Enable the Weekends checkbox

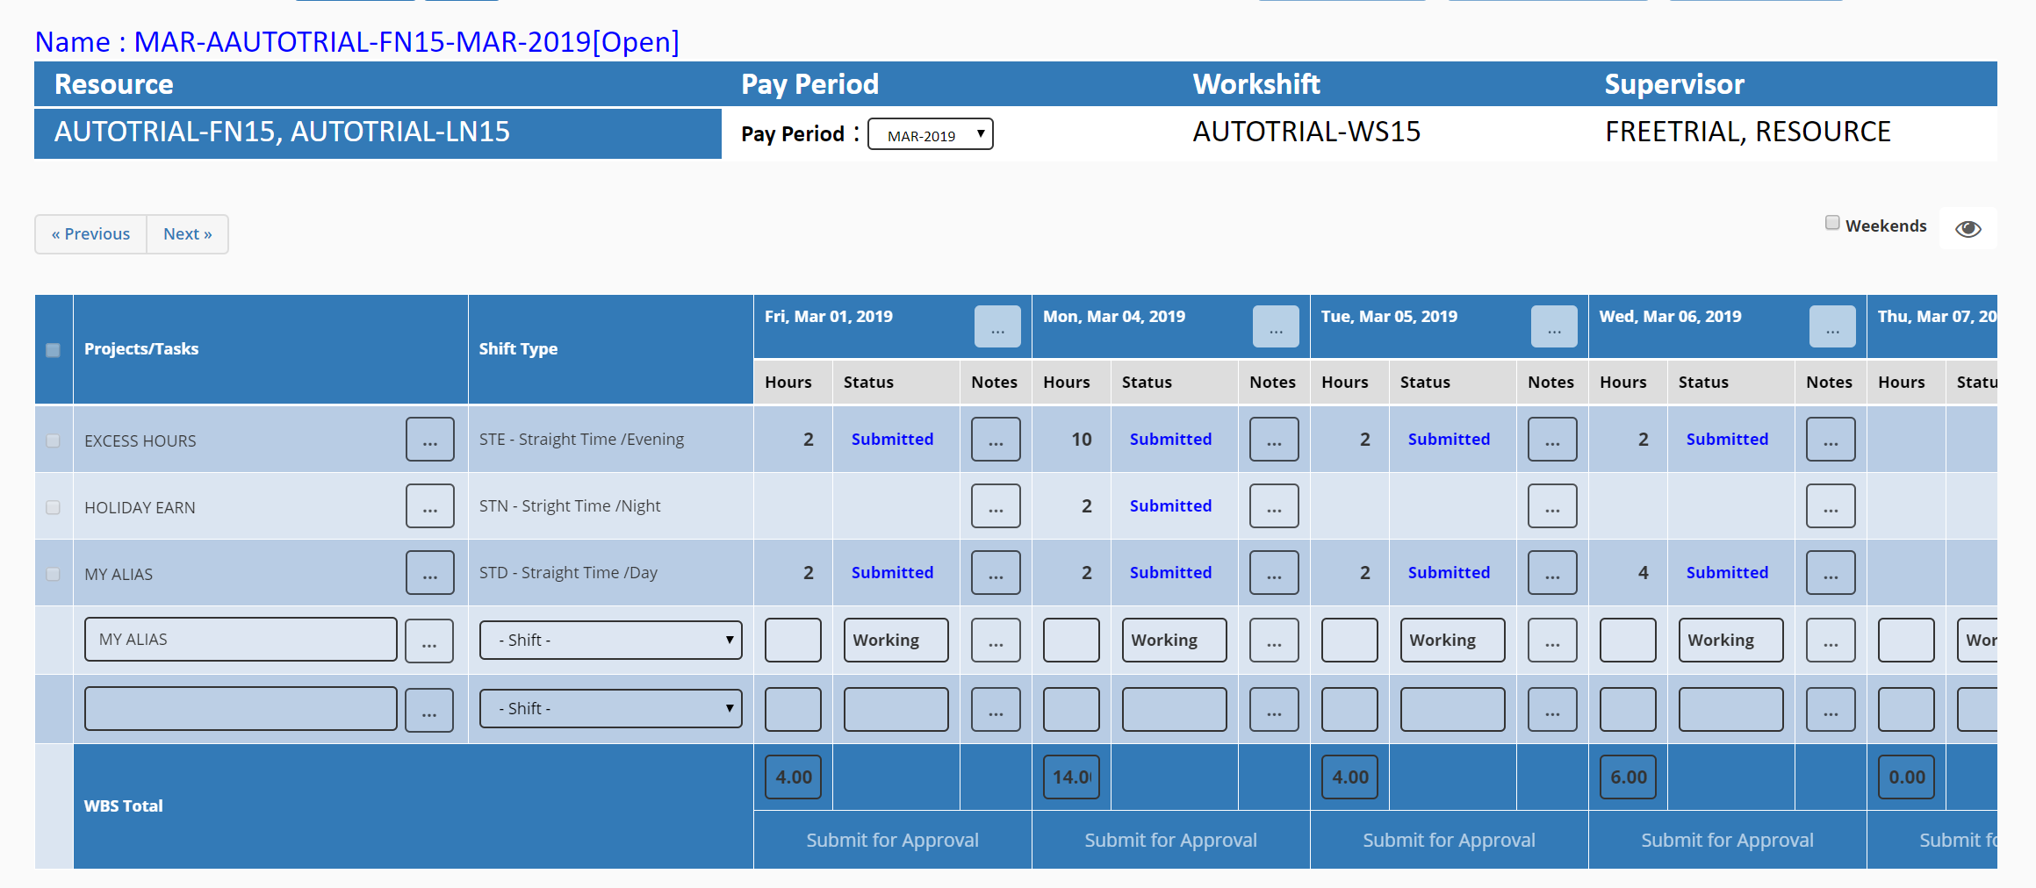point(1832,223)
